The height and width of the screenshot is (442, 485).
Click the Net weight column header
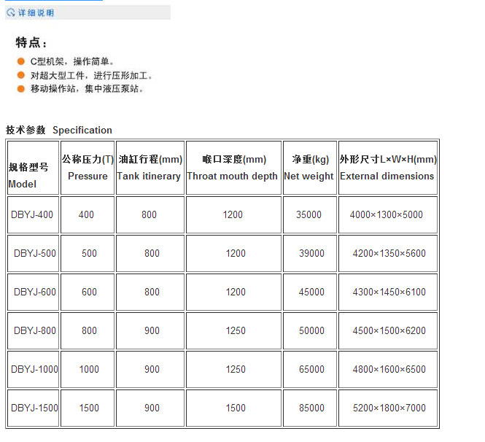pos(309,167)
